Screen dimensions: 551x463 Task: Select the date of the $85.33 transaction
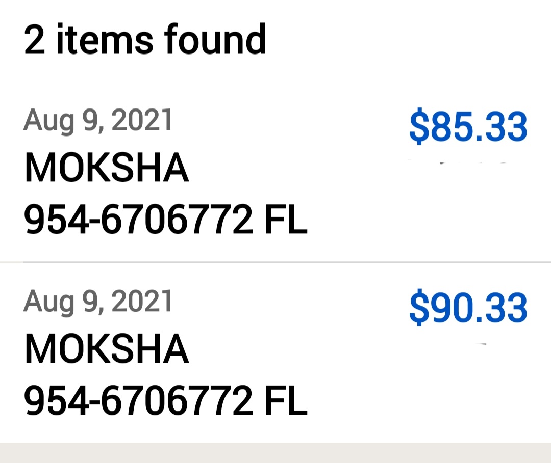pyautogui.click(x=98, y=121)
